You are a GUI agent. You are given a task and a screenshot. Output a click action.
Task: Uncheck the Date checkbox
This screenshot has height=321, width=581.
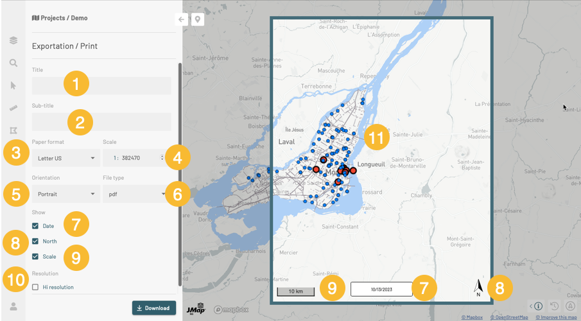click(x=35, y=226)
